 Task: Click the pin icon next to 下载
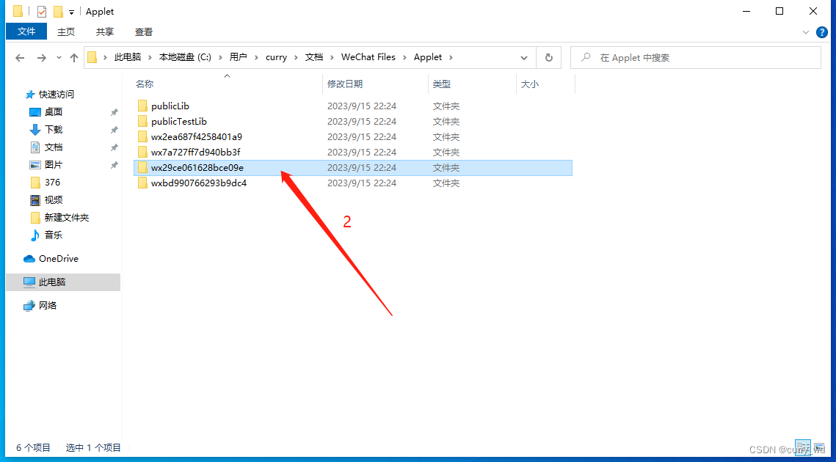114,130
